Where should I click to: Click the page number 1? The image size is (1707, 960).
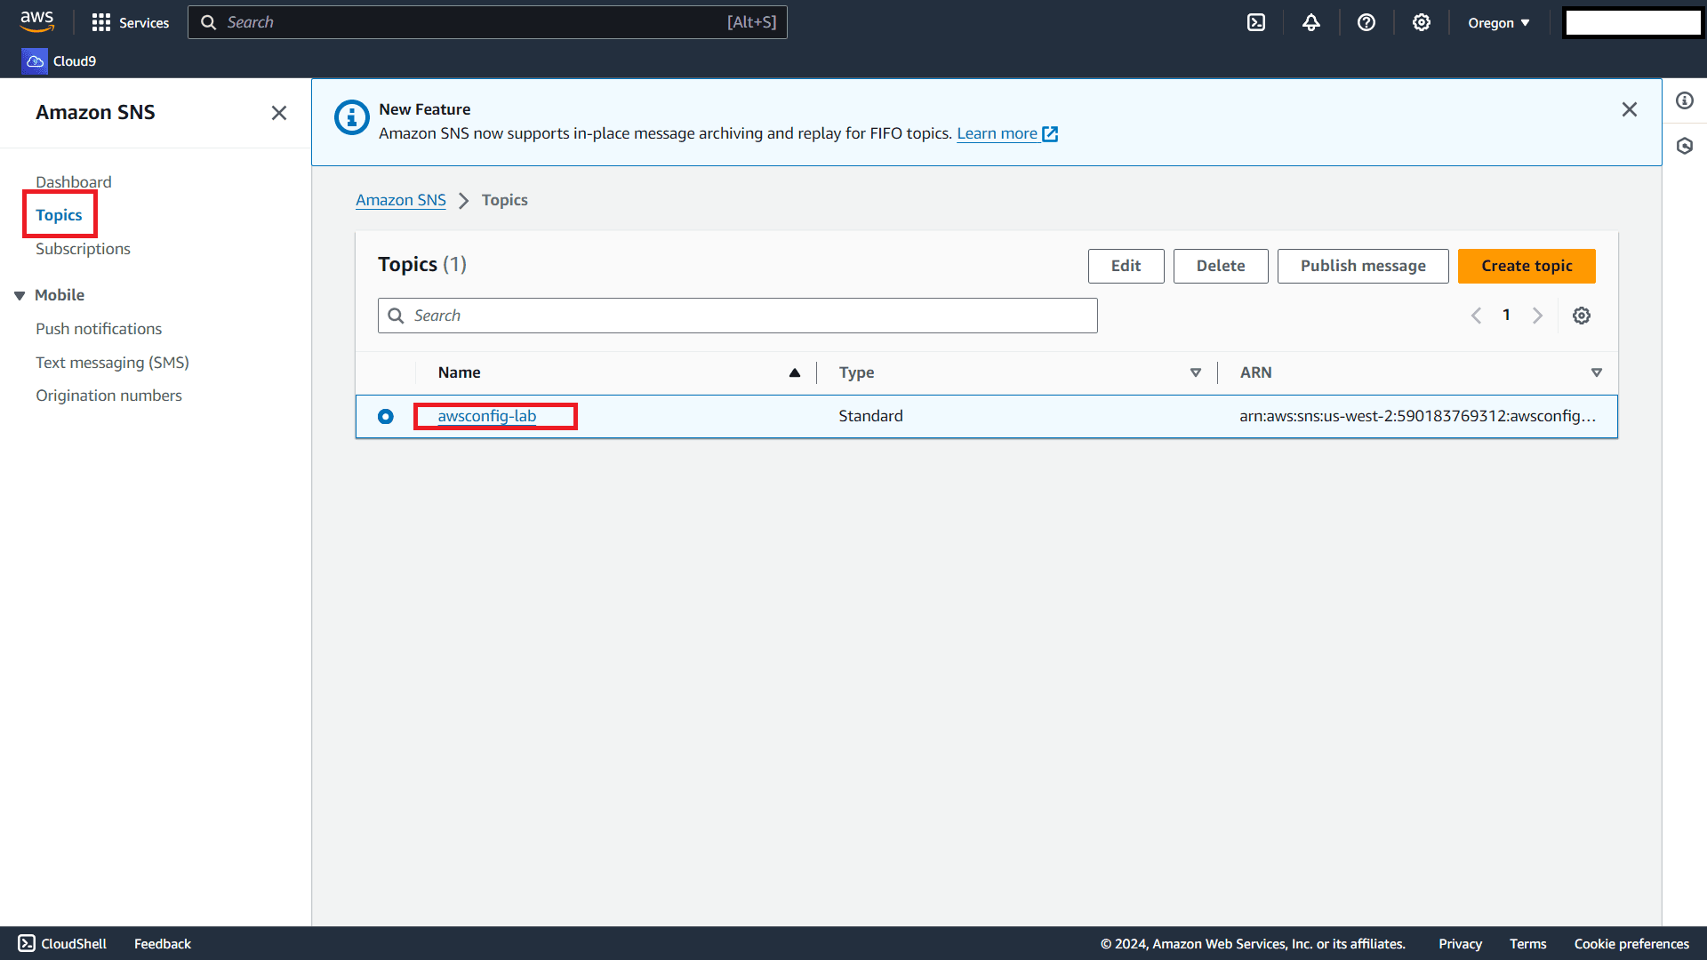[x=1506, y=315]
